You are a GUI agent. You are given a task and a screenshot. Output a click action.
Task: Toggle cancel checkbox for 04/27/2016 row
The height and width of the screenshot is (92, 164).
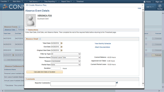click(146, 39)
